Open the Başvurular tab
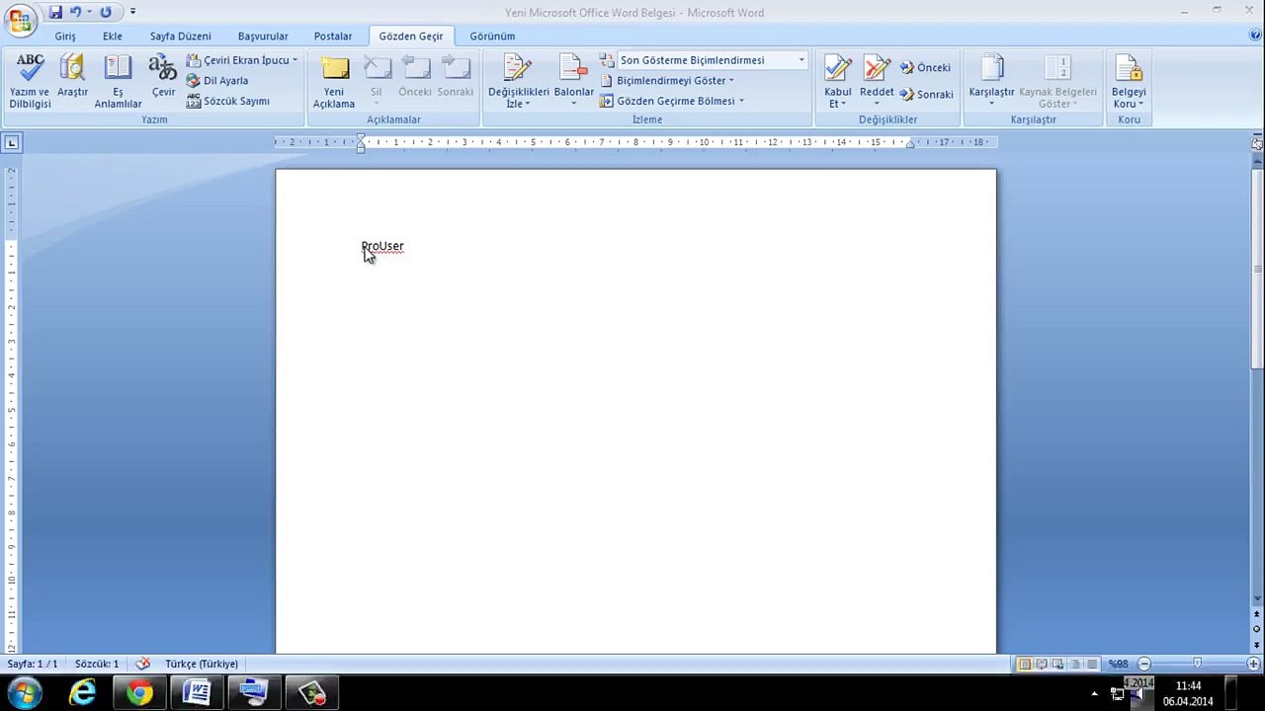This screenshot has height=711, width=1265. tap(263, 36)
